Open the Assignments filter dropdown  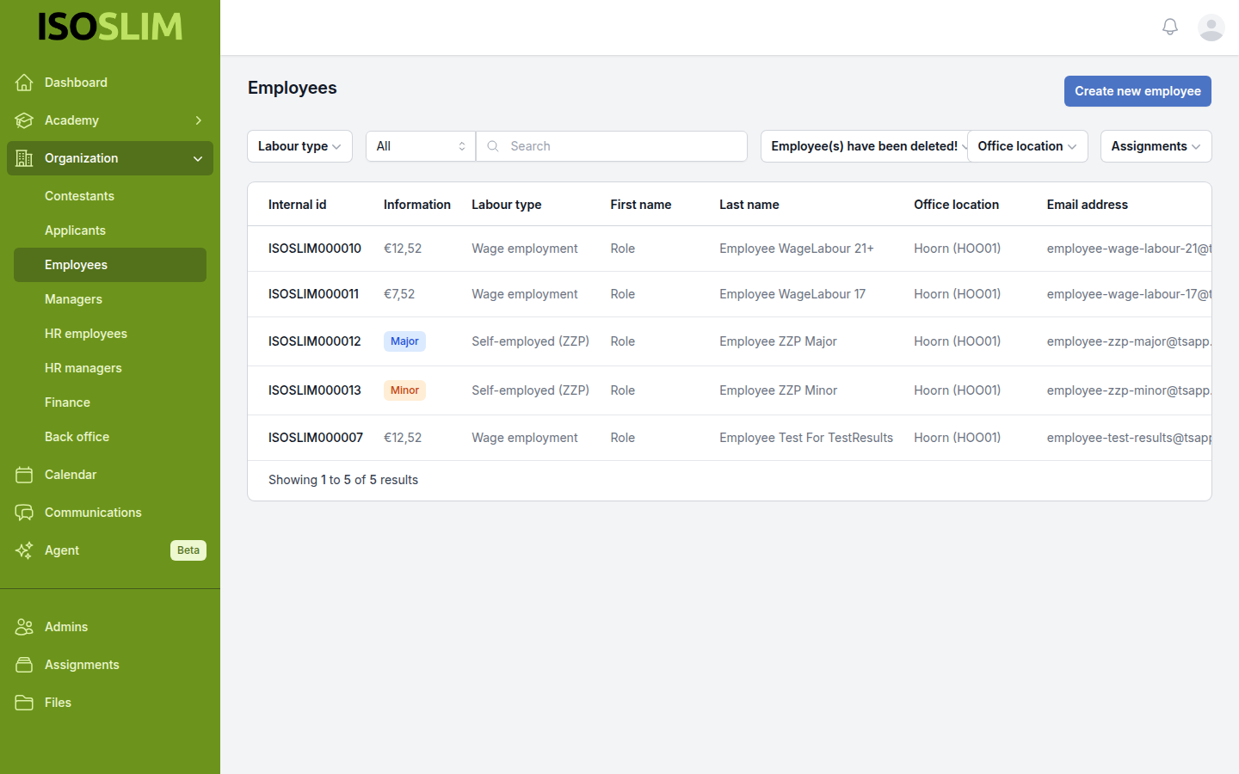pyautogui.click(x=1155, y=146)
